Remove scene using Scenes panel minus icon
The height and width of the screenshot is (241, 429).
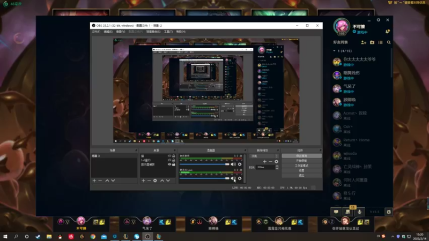click(100, 180)
